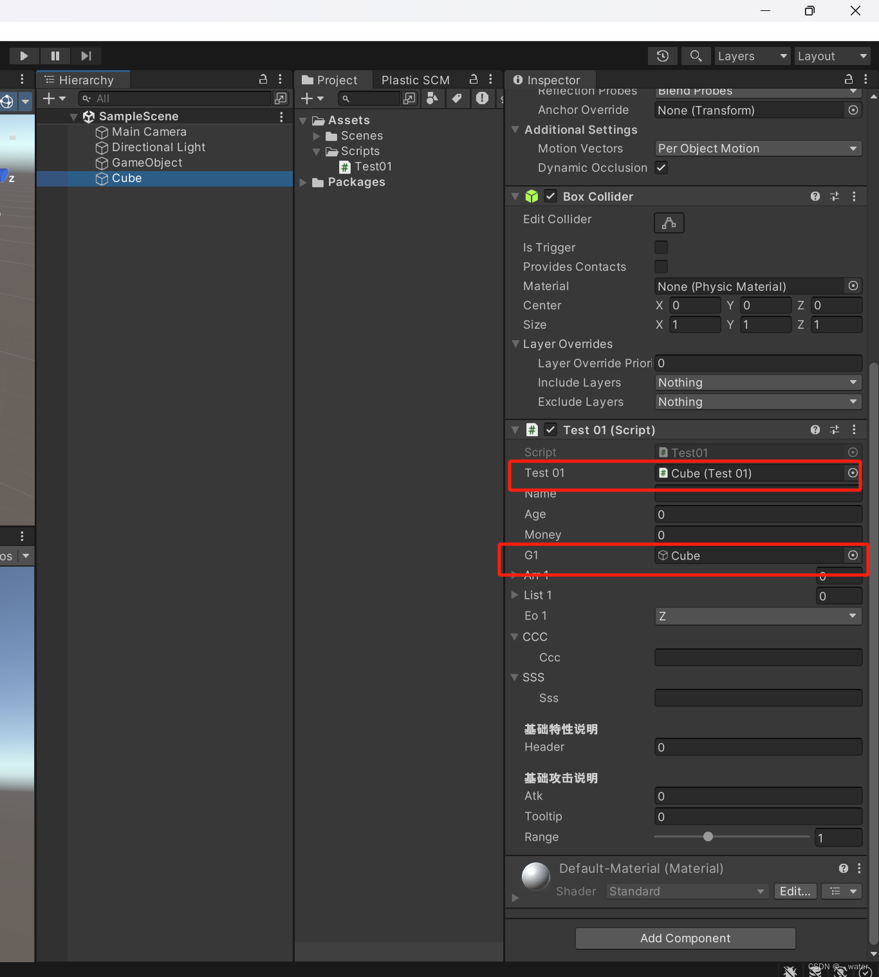Click the undo history icon in the toolbar
879x977 pixels.
tap(662, 56)
